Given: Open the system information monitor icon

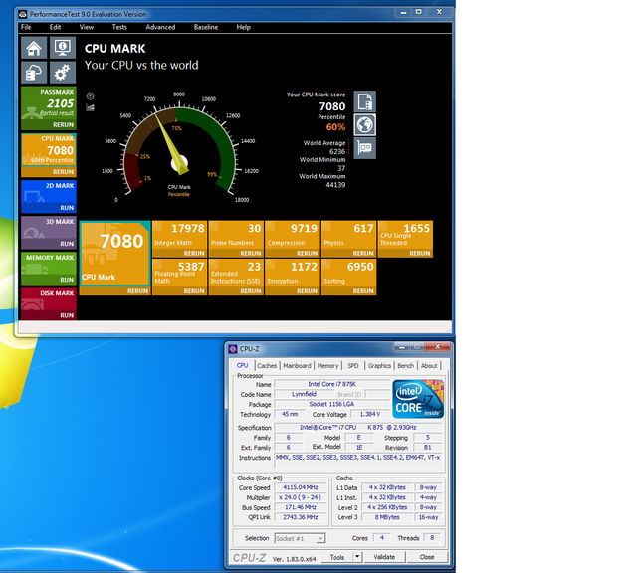Looking at the screenshot, I should click(x=63, y=49).
